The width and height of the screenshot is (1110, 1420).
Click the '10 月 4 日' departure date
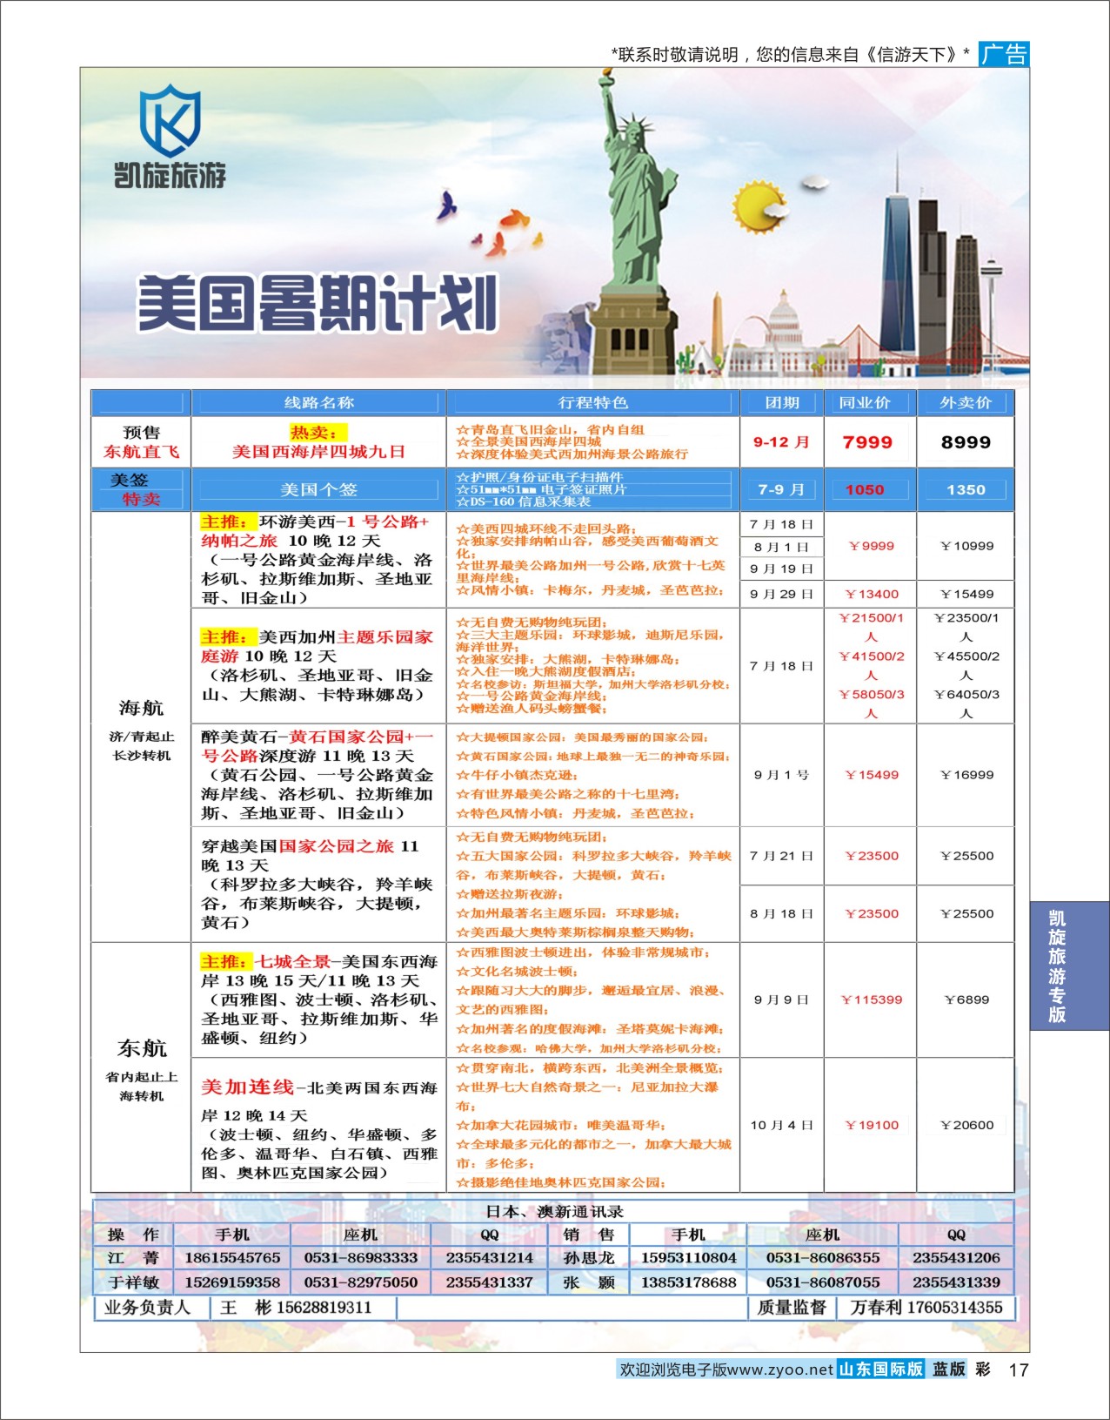coord(781,1125)
